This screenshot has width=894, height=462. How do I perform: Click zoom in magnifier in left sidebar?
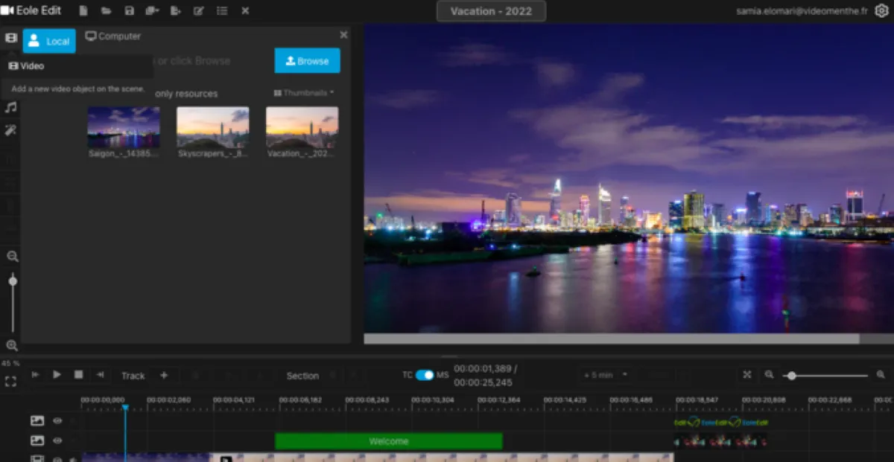12,345
